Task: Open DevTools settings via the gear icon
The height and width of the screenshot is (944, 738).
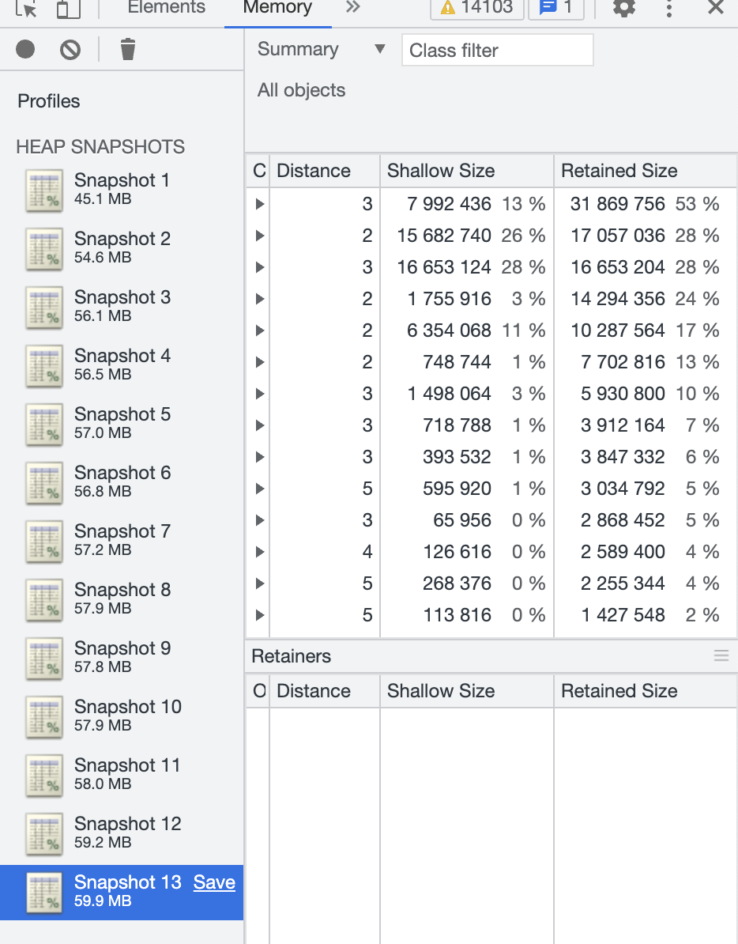Action: coord(623,9)
